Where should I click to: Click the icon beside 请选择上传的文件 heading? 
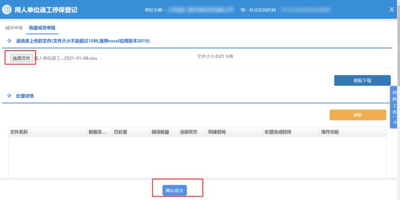tap(9, 41)
